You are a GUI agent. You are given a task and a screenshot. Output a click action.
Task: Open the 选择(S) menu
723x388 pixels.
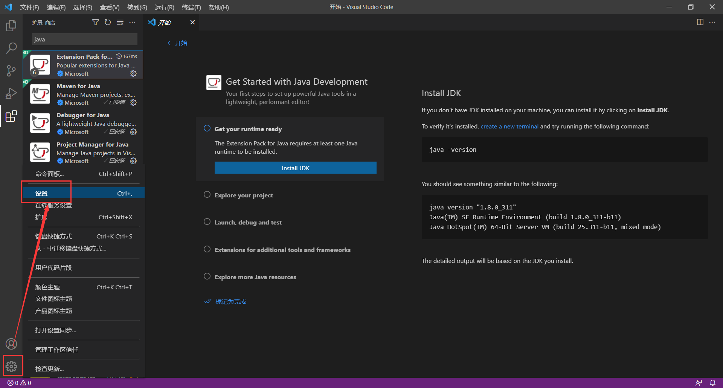coord(82,7)
